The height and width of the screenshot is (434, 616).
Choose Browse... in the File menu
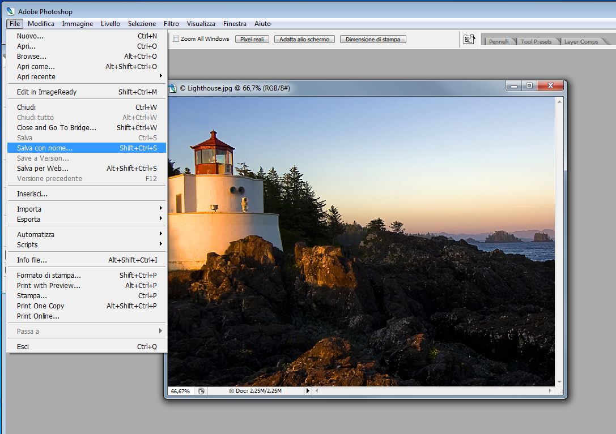click(x=87, y=56)
